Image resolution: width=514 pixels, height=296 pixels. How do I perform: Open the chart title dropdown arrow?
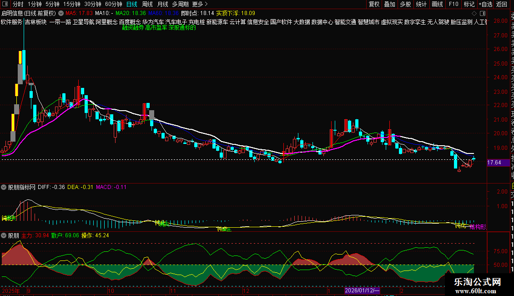click(61, 13)
